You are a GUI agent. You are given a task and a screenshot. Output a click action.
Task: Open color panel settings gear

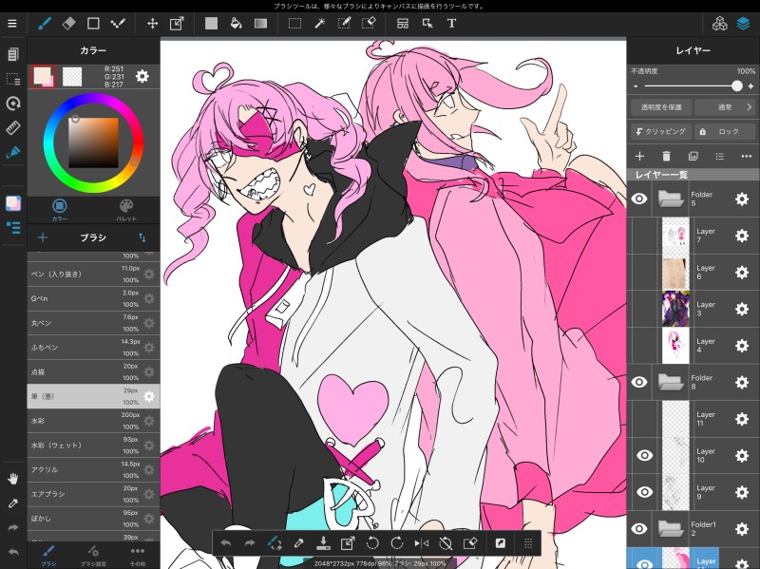click(142, 76)
